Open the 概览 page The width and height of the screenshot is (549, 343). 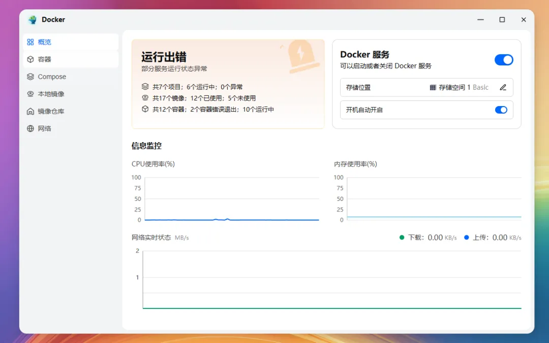coord(71,42)
